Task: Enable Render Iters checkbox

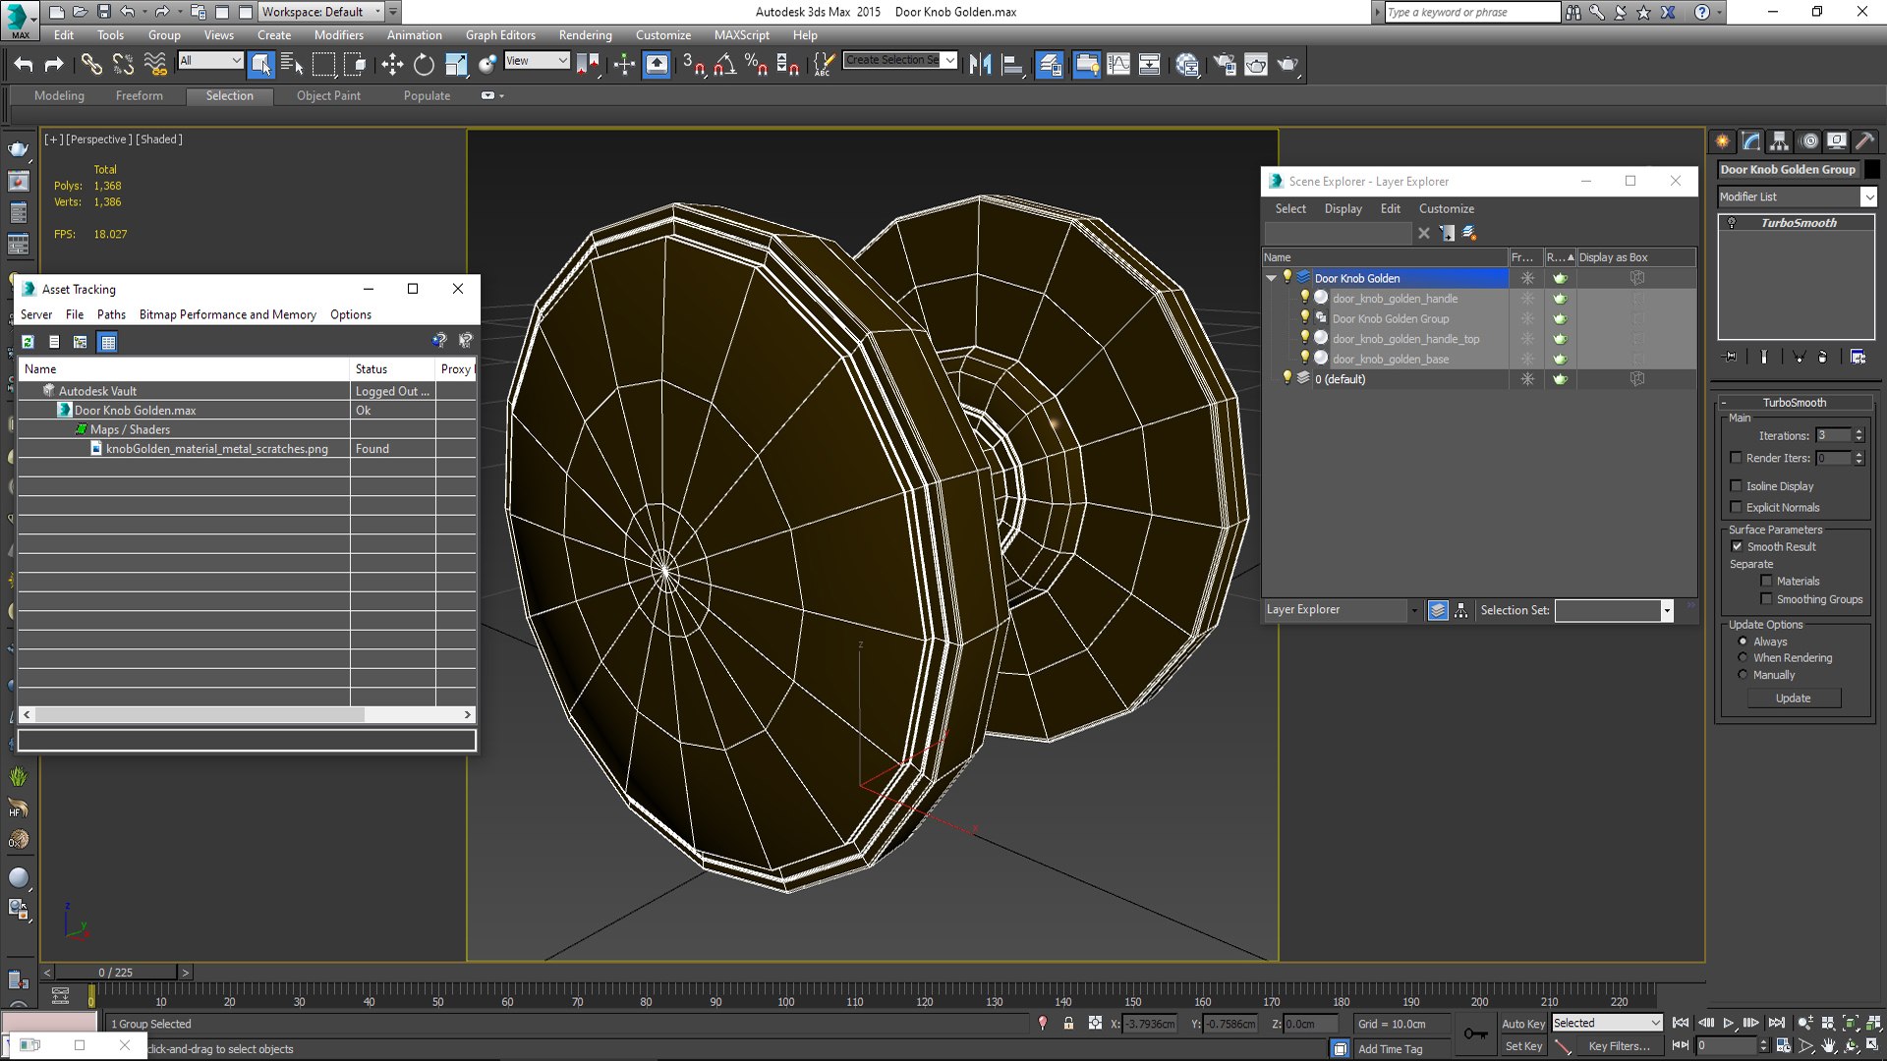Action: (1736, 458)
